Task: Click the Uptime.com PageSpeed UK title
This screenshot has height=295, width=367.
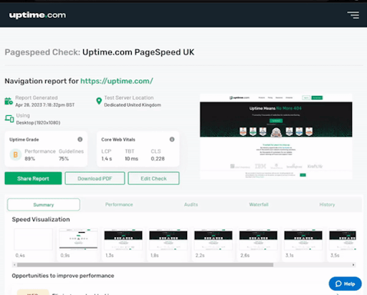Action: click(138, 52)
